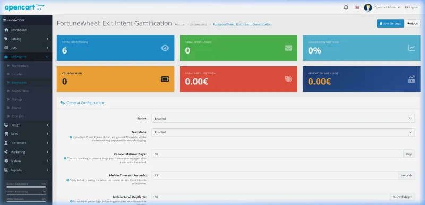Select the Extensions submenu item
Viewport: 425px width, 205px height.
(x=26, y=83)
